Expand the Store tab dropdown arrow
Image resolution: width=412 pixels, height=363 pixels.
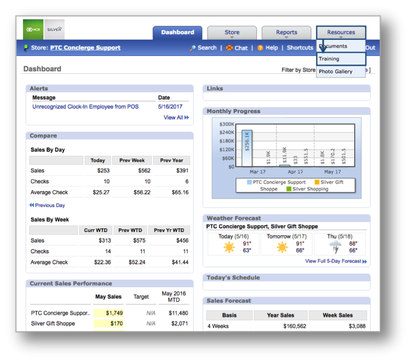(232, 37)
